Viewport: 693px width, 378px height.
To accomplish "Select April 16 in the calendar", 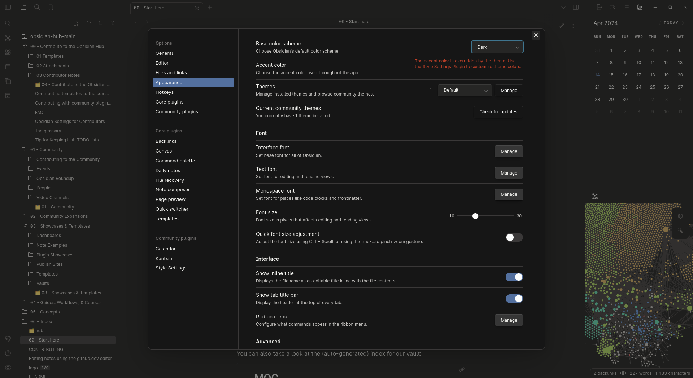I will pyautogui.click(x=625, y=75).
